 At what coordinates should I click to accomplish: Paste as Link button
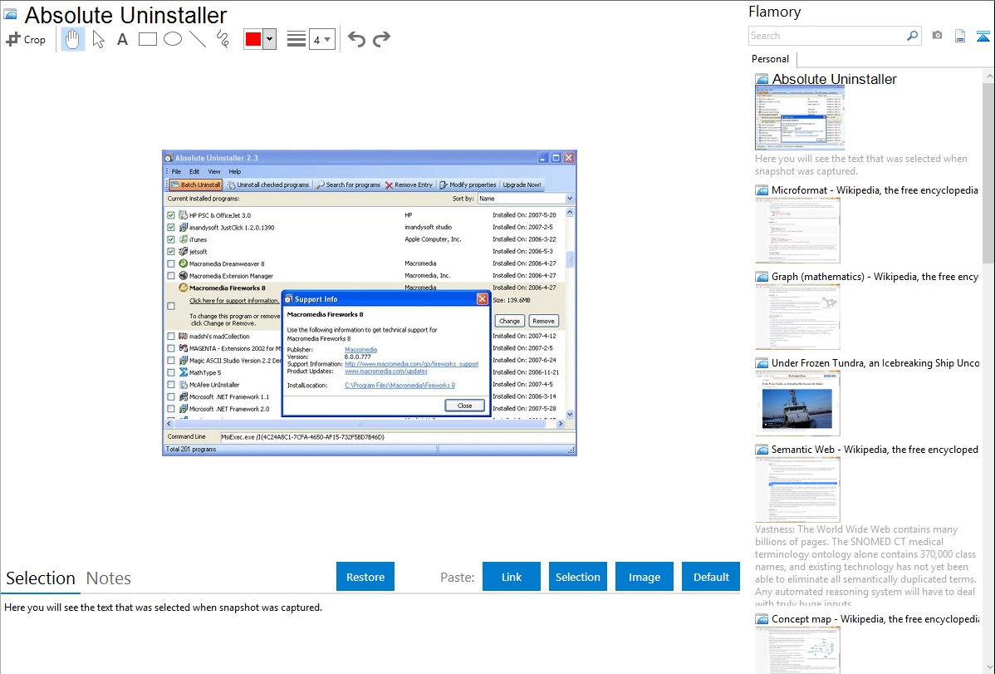click(512, 577)
